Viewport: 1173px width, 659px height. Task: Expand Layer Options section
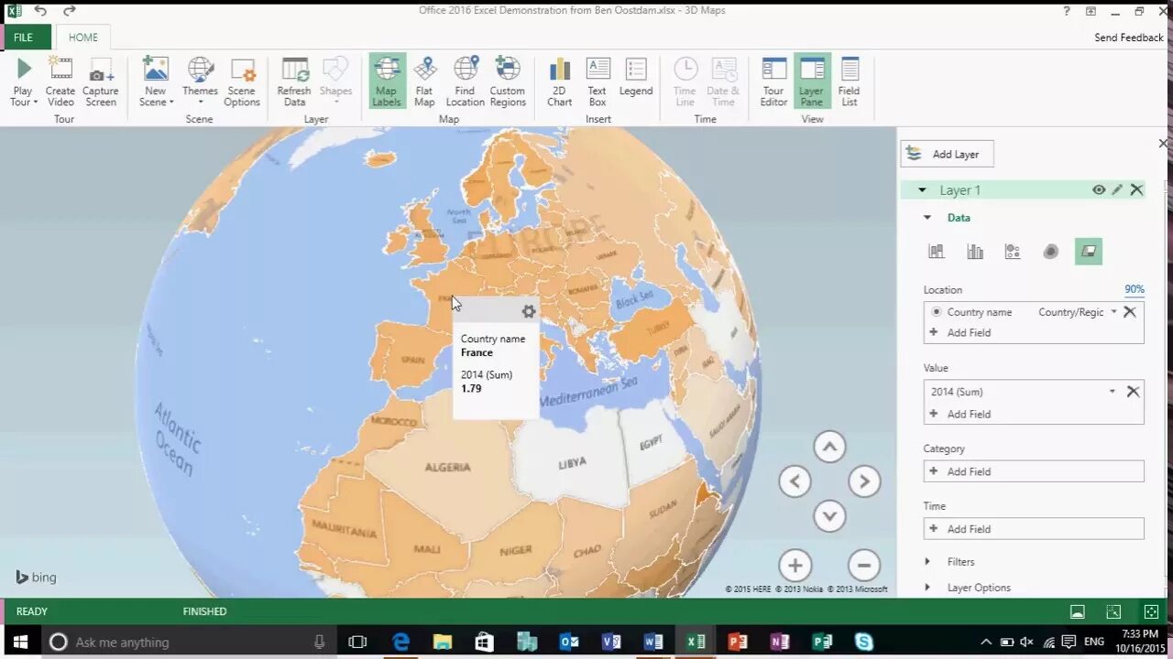[x=927, y=588]
